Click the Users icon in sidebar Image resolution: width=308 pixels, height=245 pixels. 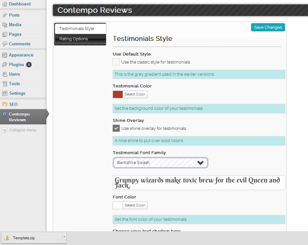4,74
